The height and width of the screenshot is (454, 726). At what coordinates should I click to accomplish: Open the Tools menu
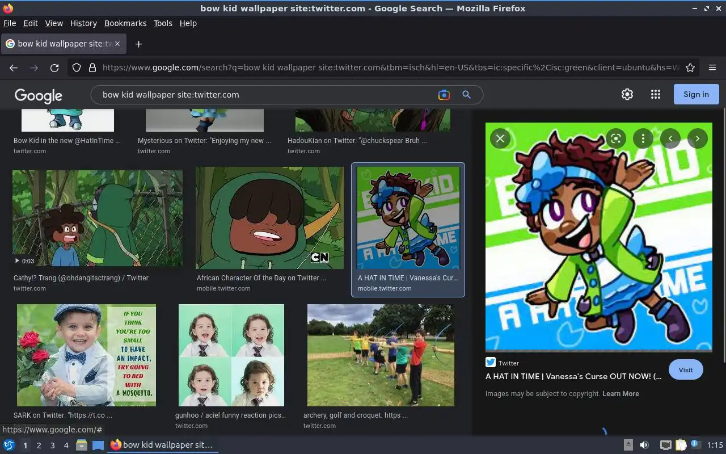[x=163, y=23]
